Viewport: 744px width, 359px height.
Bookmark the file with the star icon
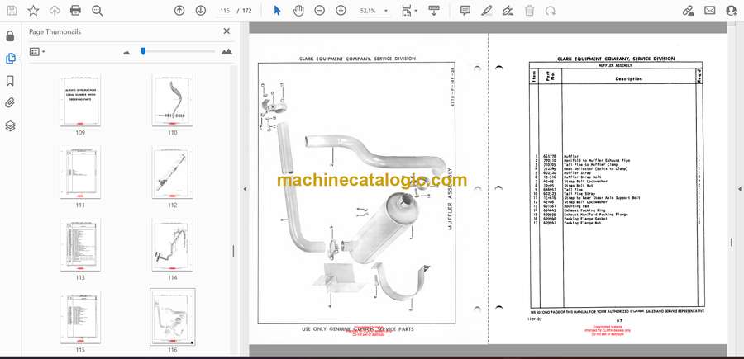[x=33, y=11]
